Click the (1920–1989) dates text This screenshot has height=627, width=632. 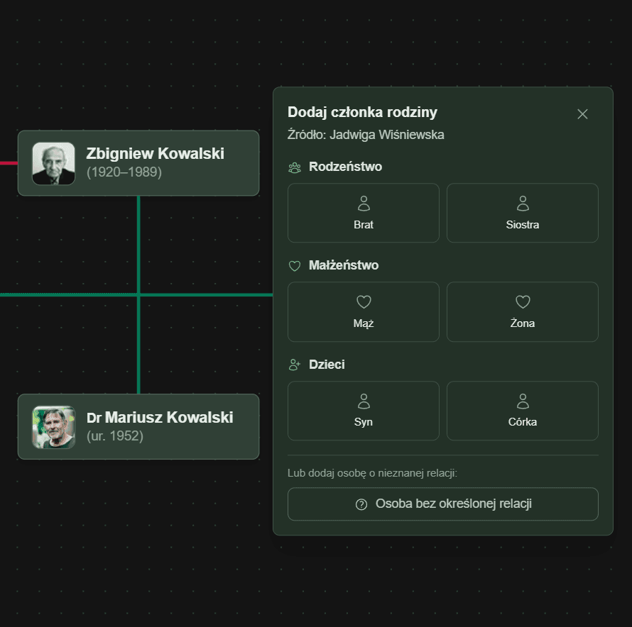[x=124, y=172]
